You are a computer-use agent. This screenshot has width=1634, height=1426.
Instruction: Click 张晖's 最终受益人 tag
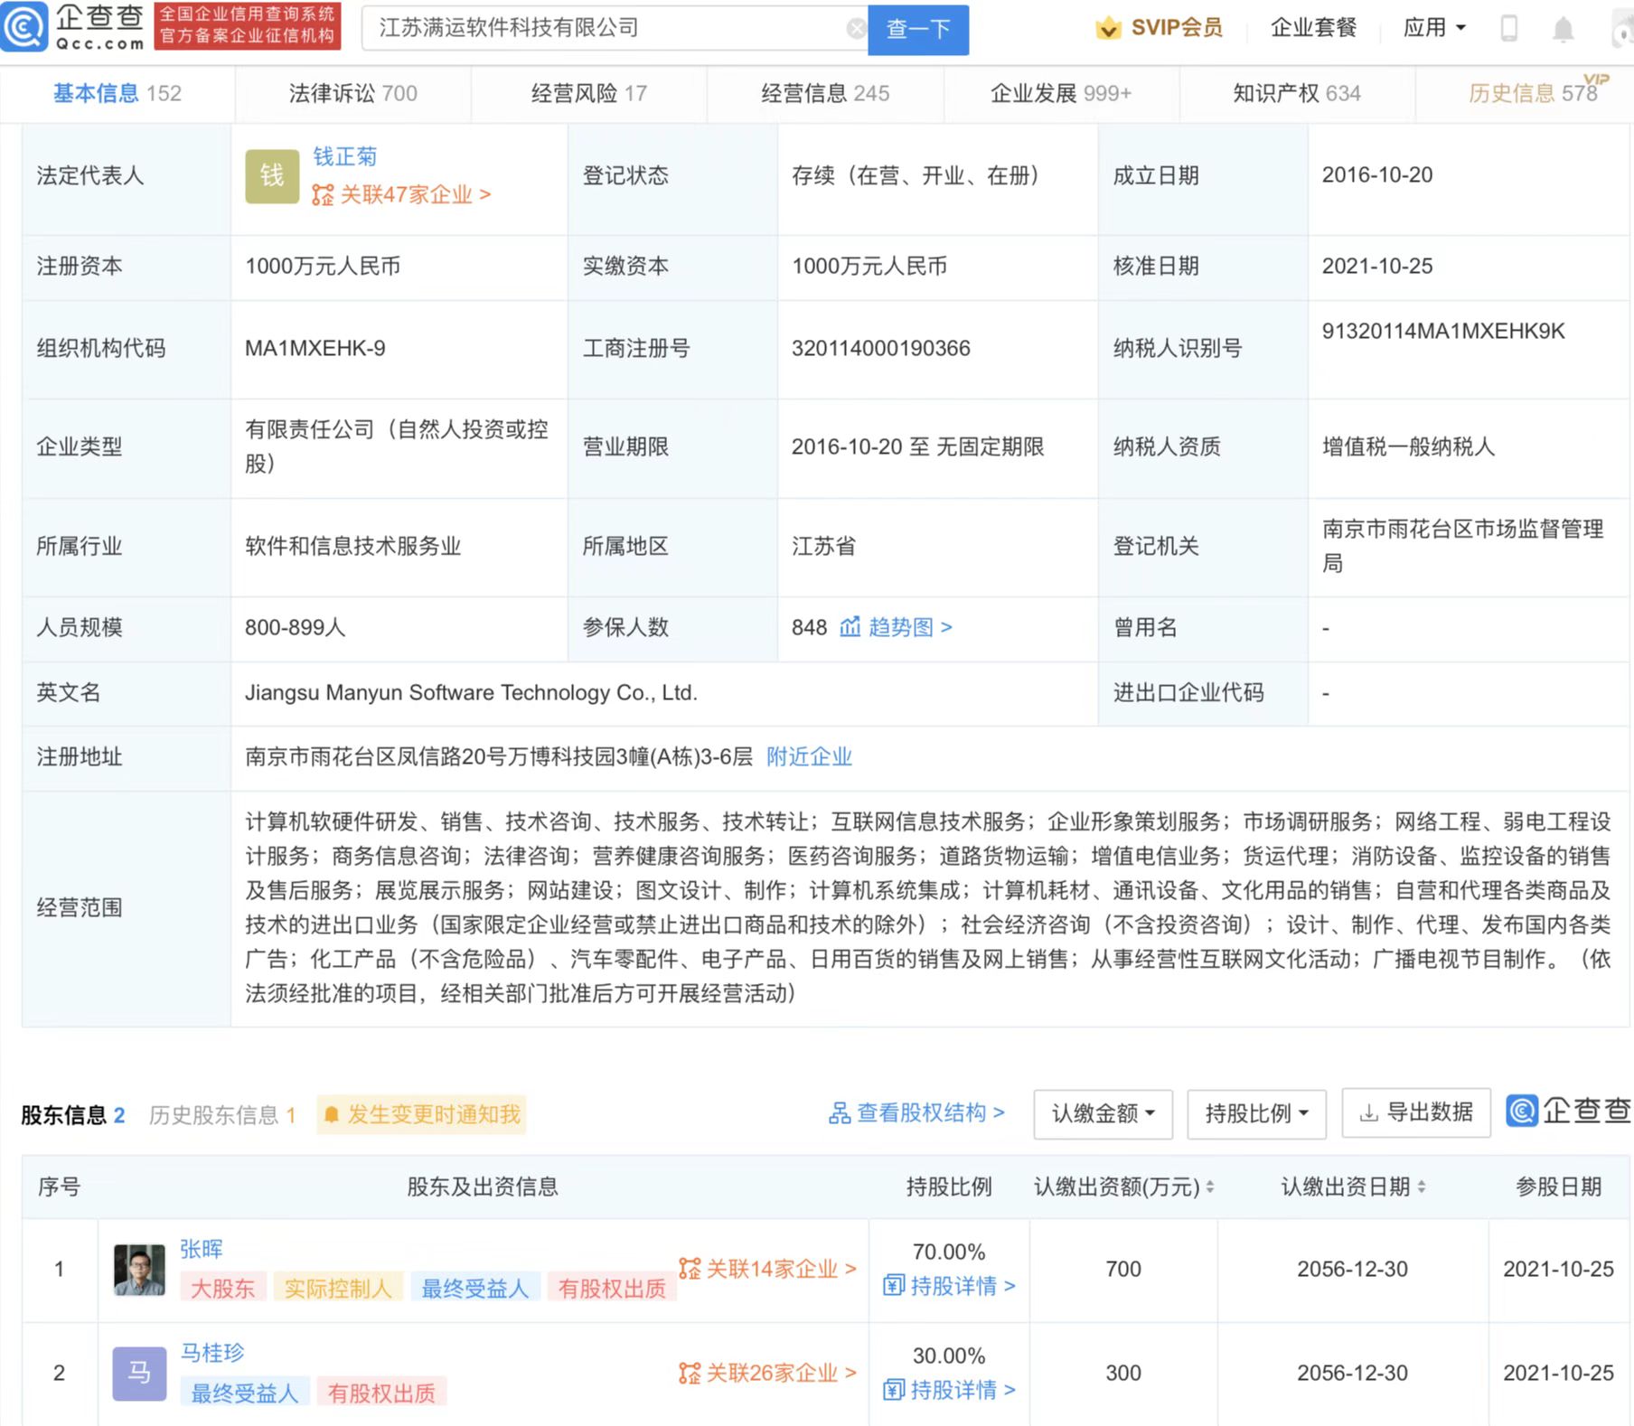tap(475, 1289)
